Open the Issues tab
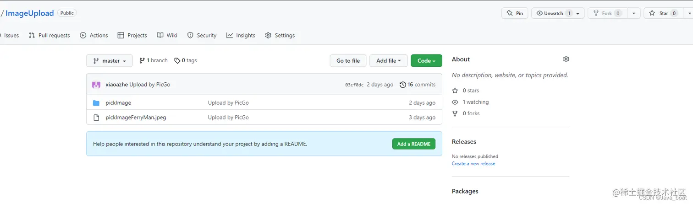693x204 pixels. point(11,35)
